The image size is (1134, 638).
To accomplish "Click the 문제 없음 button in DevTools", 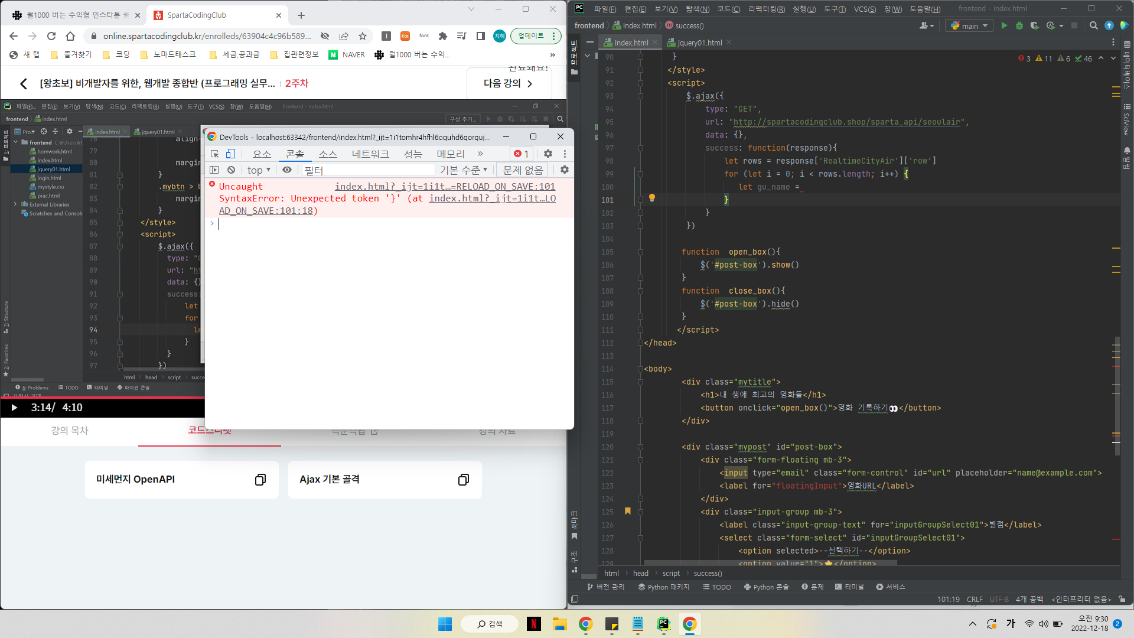I will (x=523, y=170).
